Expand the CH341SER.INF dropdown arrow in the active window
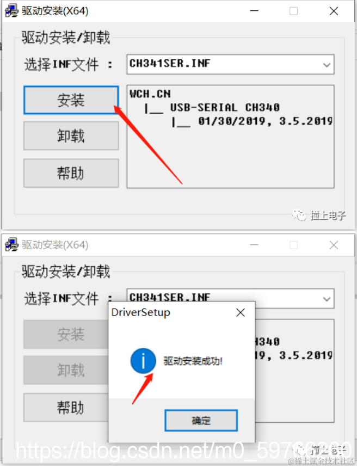The height and width of the screenshot is (468, 357). (327, 65)
